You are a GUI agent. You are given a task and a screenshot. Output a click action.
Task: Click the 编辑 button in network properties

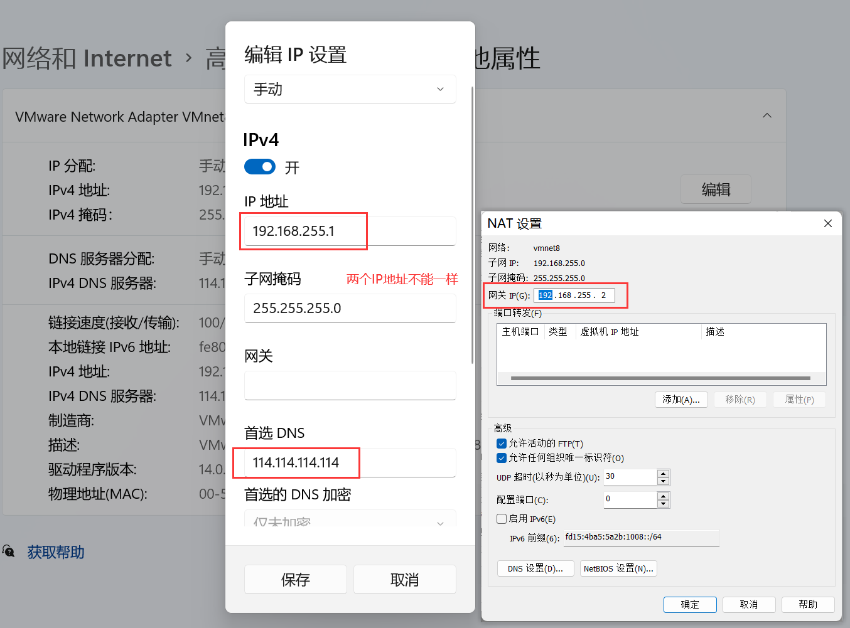[716, 189]
